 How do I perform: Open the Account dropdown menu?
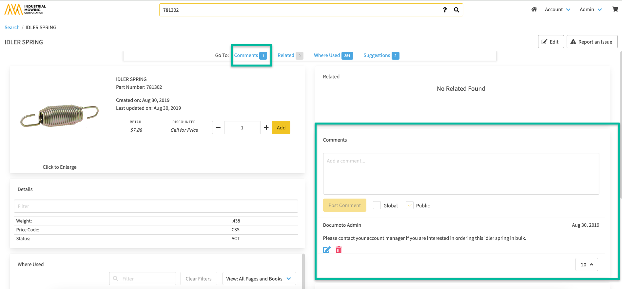click(x=557, y=10)
